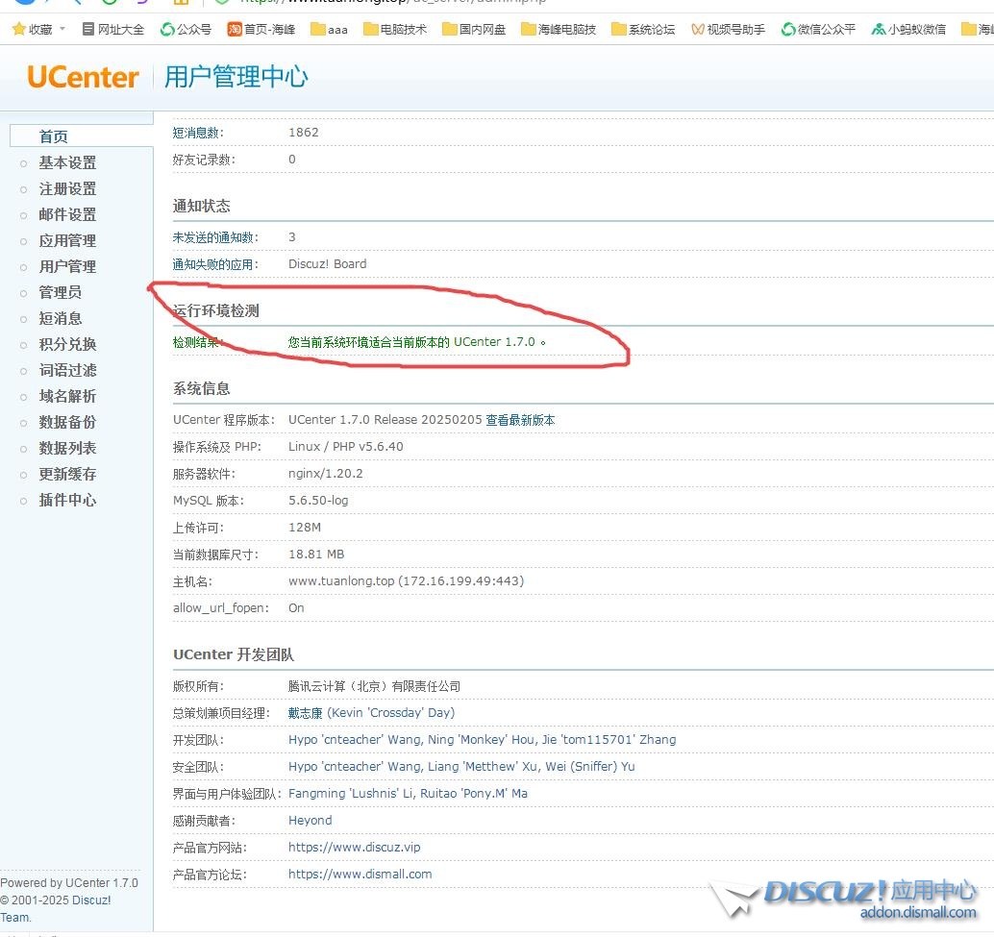
Task: Open the 视频号助手 bookmark
Action: click(728, 29)
